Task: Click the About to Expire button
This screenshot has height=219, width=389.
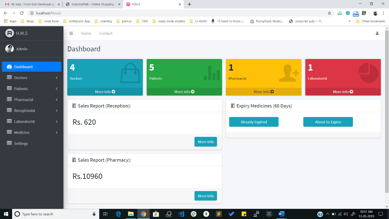Action: 328,122
